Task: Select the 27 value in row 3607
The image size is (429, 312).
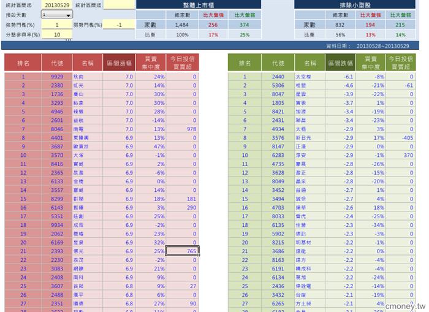Action: tap(183, 286)
